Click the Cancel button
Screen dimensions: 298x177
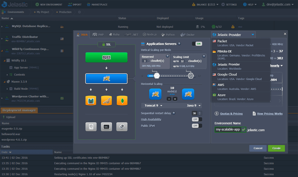258,148
